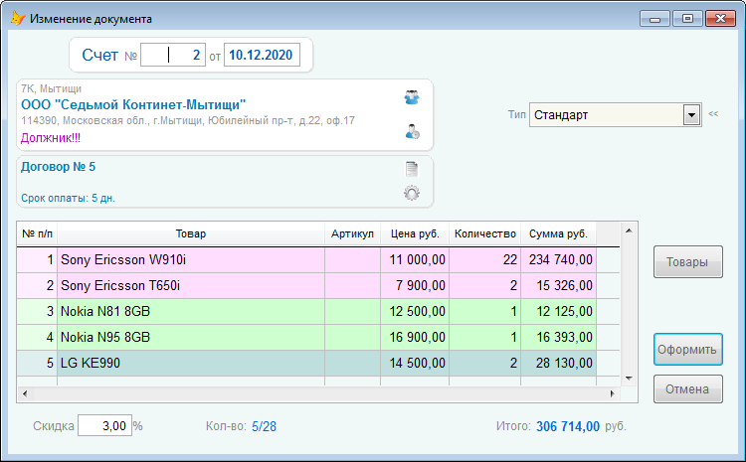Click the Сумма руб. column header
This screenshot has height=462, width=746.
[559, 233]
